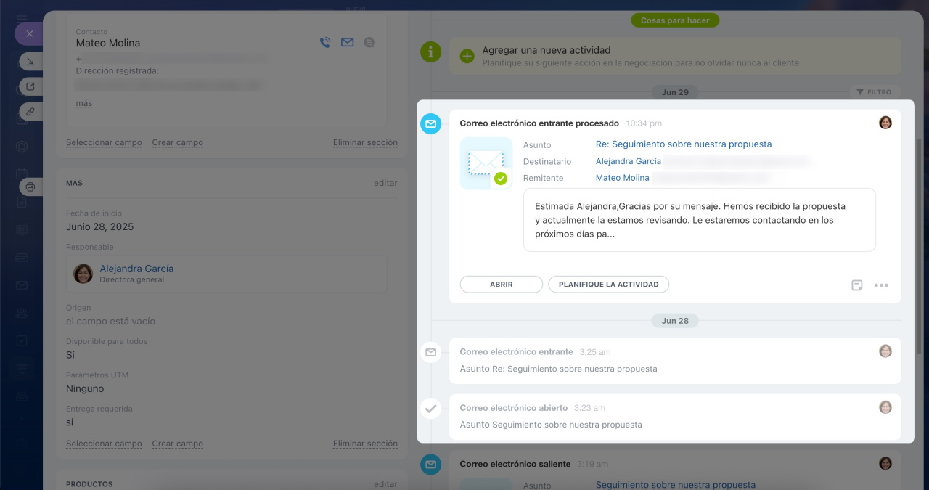
Task: Open the deal in new window icon
Action: click(x=30, y=87)
